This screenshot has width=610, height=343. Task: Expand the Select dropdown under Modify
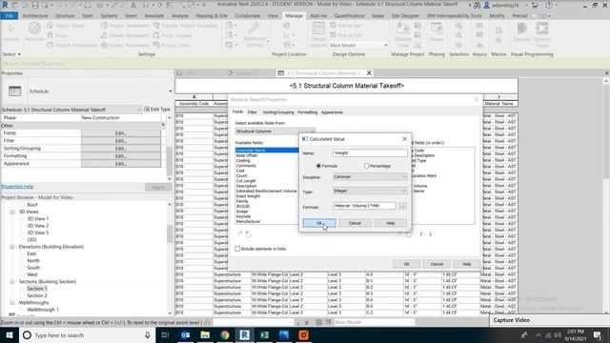coord(11,54)
